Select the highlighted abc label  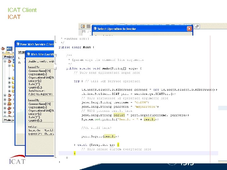point(9,48)
